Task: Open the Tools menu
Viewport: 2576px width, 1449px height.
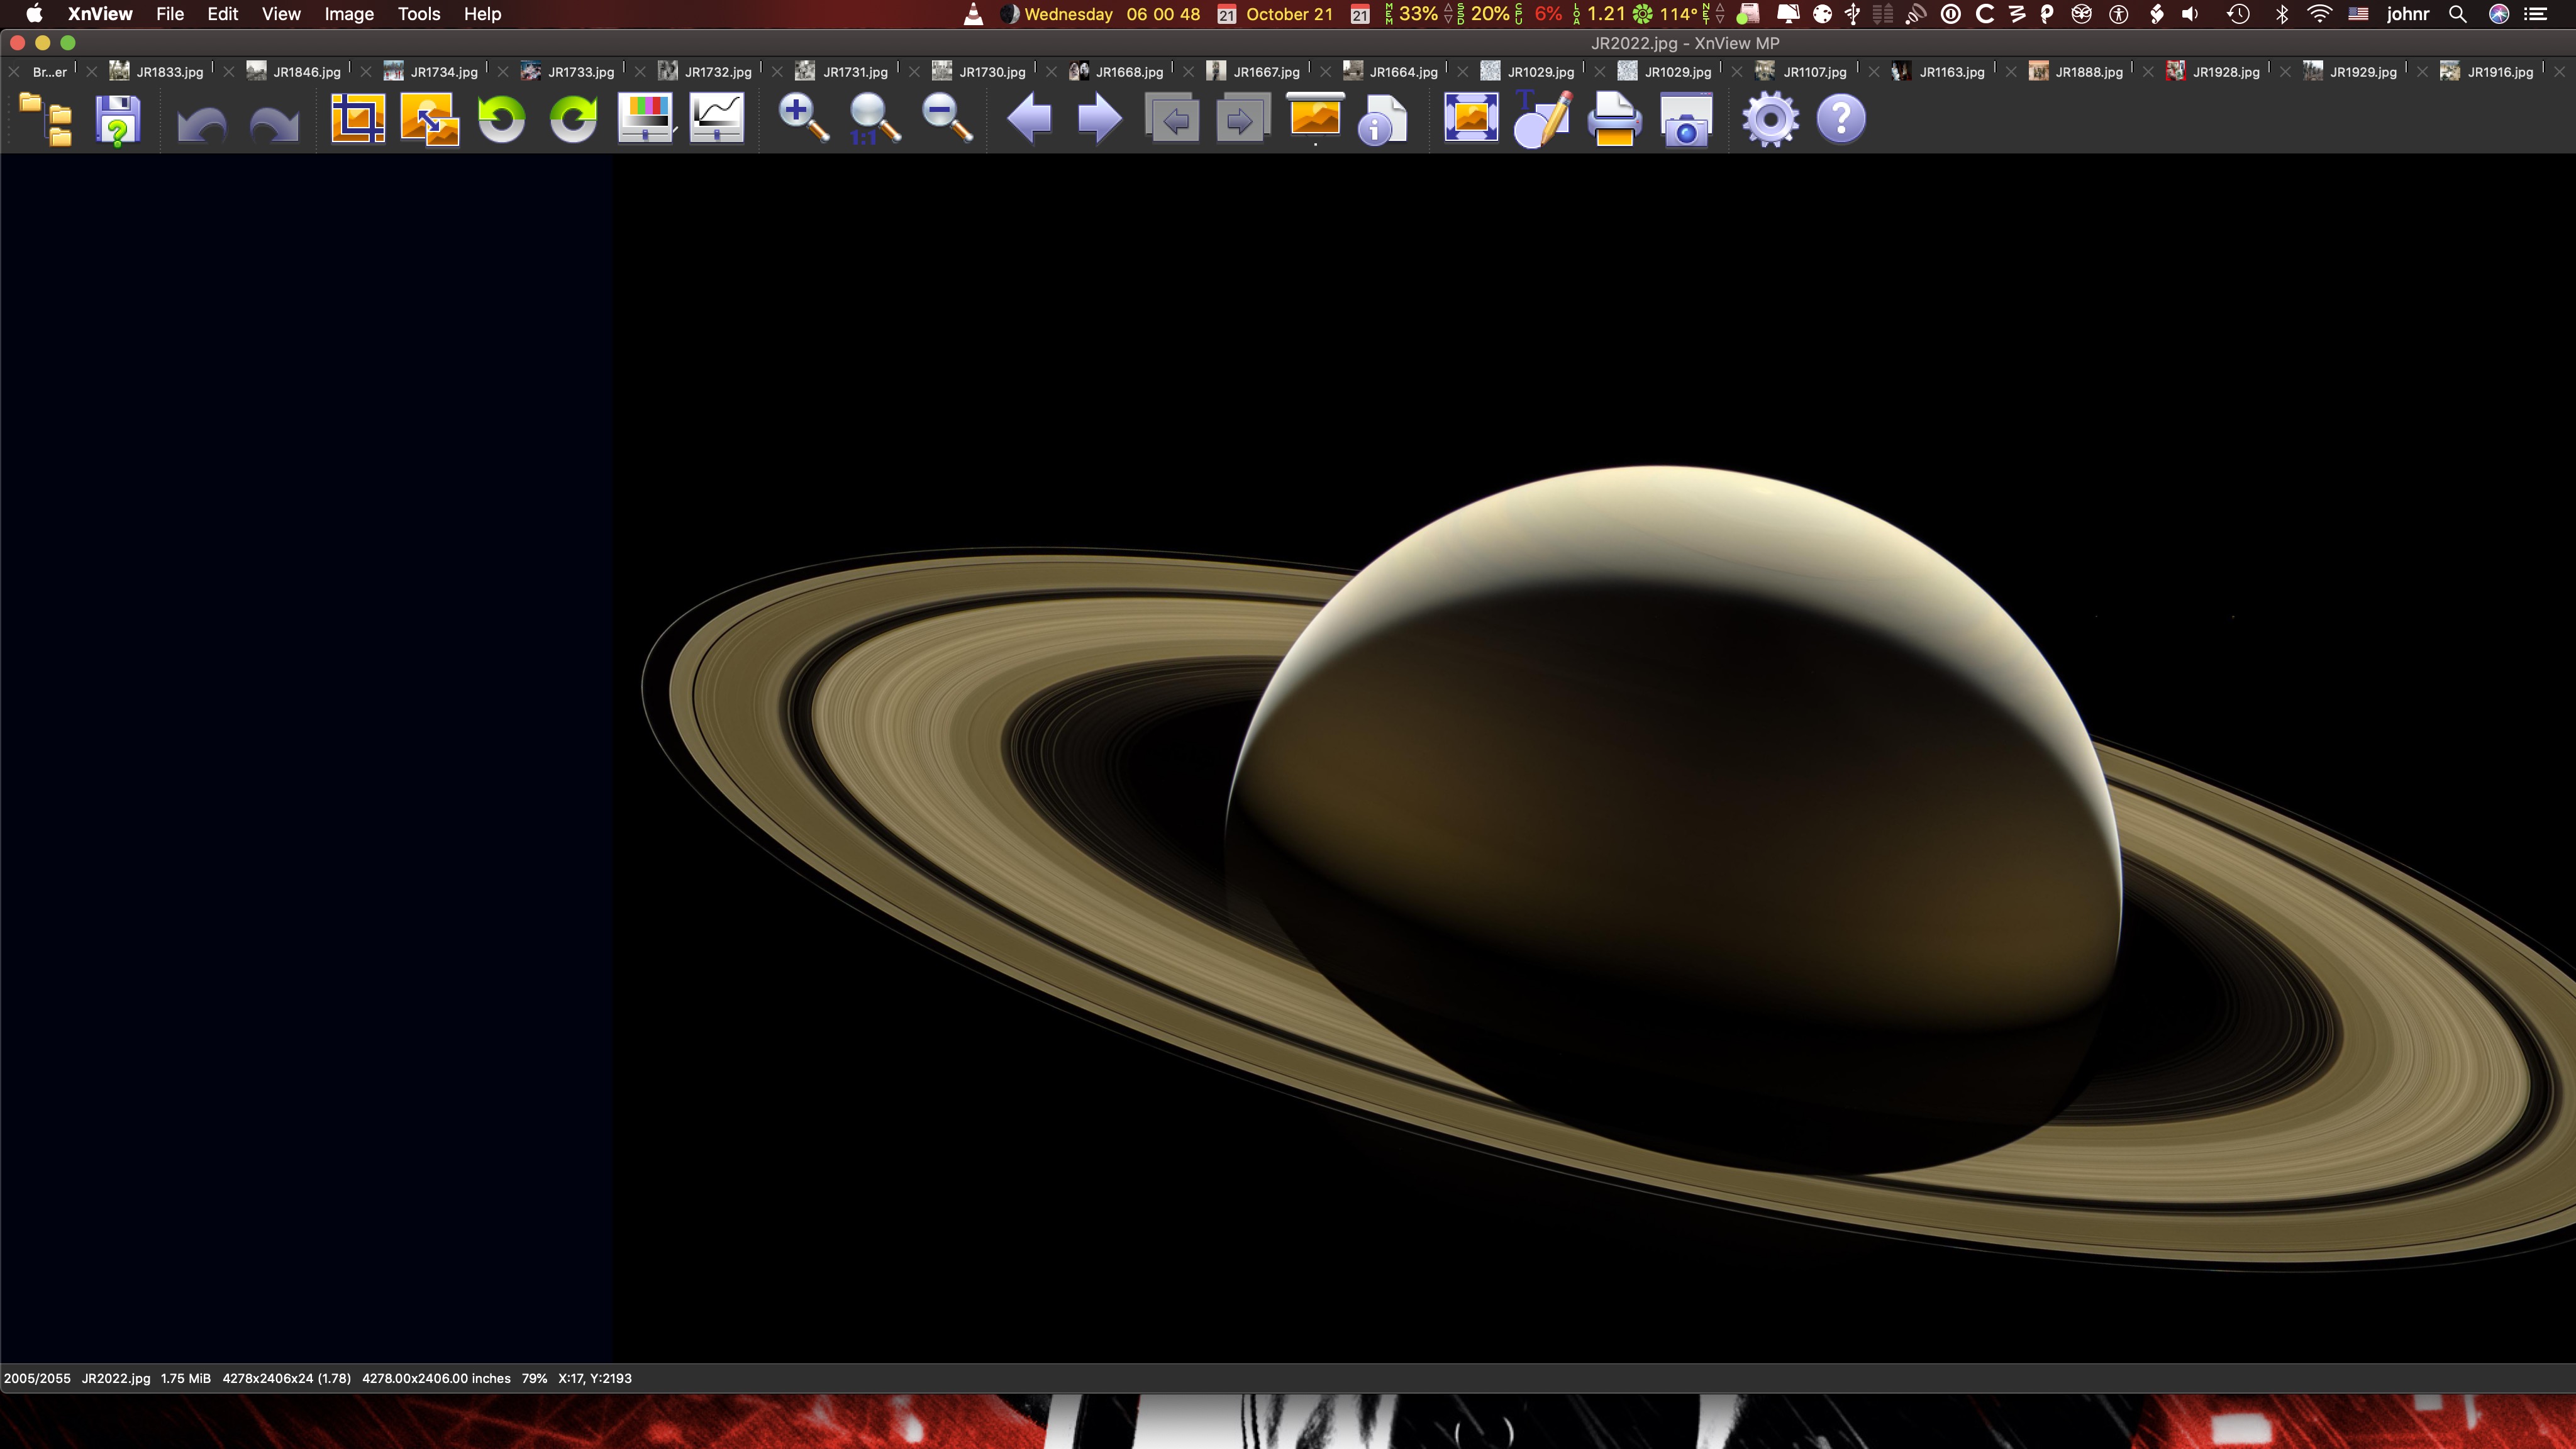Action: [418, 14]
